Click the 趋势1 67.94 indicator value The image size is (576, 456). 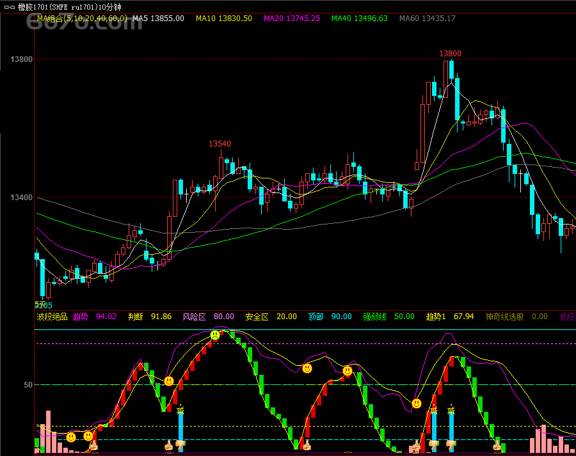click(x=450, y=317)
